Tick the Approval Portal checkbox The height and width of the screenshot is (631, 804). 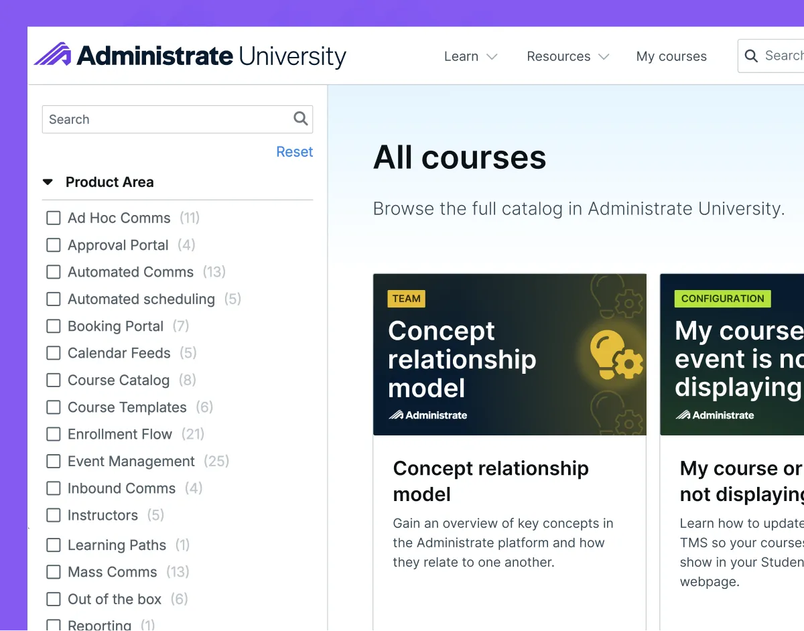54,245
